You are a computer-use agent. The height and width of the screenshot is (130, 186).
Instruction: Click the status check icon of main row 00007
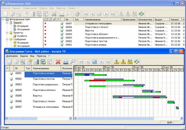click(62, 23)
